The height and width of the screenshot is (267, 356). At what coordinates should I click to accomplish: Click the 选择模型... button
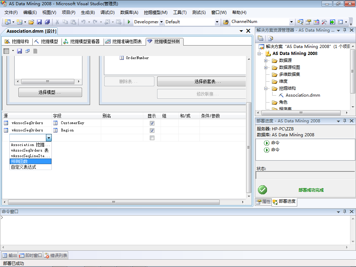click(50, 92)
